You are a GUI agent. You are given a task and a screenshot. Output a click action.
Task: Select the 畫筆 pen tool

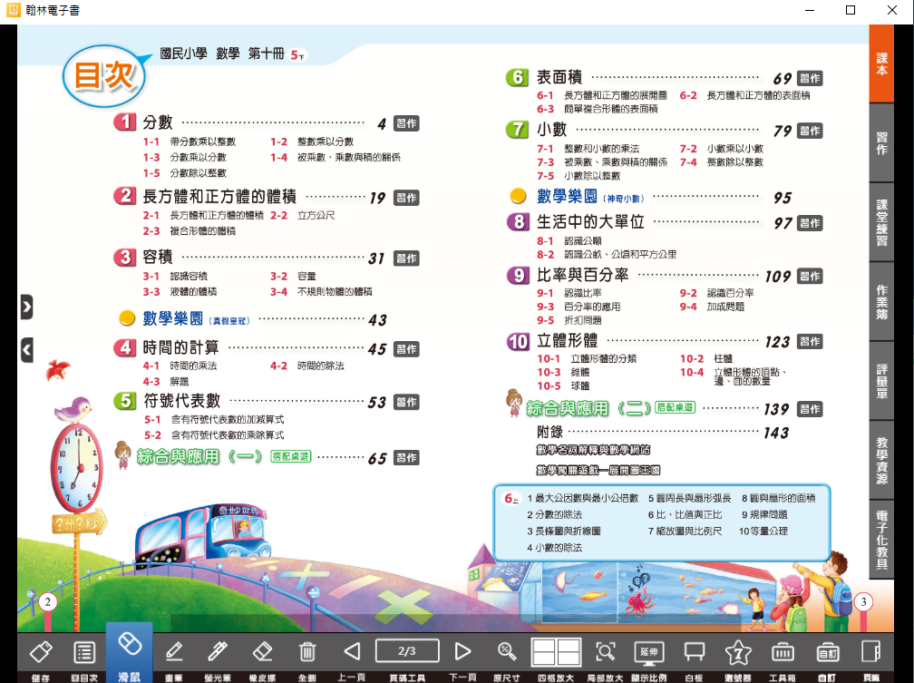click(x=174, y=651)
